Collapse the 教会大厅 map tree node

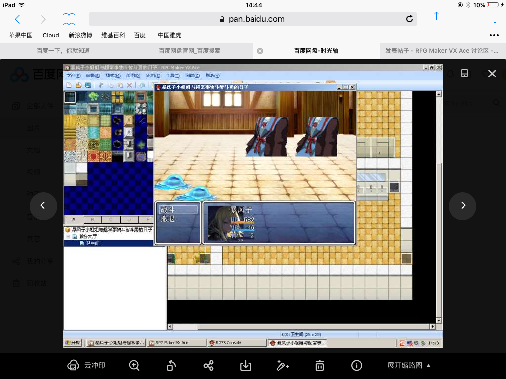[x=68, y=236]
